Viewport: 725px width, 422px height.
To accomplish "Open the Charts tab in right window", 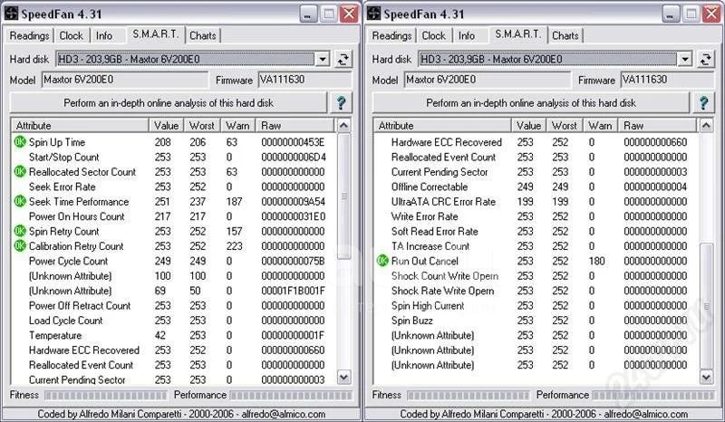I will pos(565,35).
